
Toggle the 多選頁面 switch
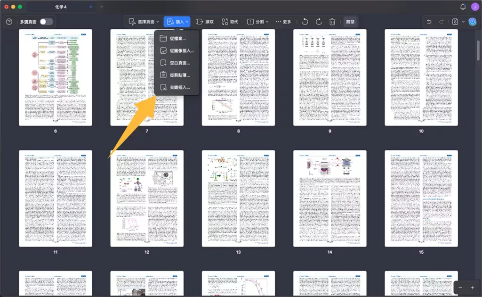[x=47, y=22]
